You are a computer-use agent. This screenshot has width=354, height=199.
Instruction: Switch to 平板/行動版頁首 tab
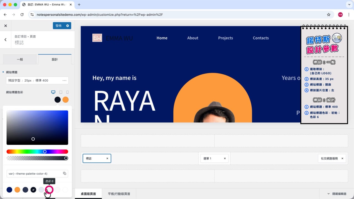119,194
